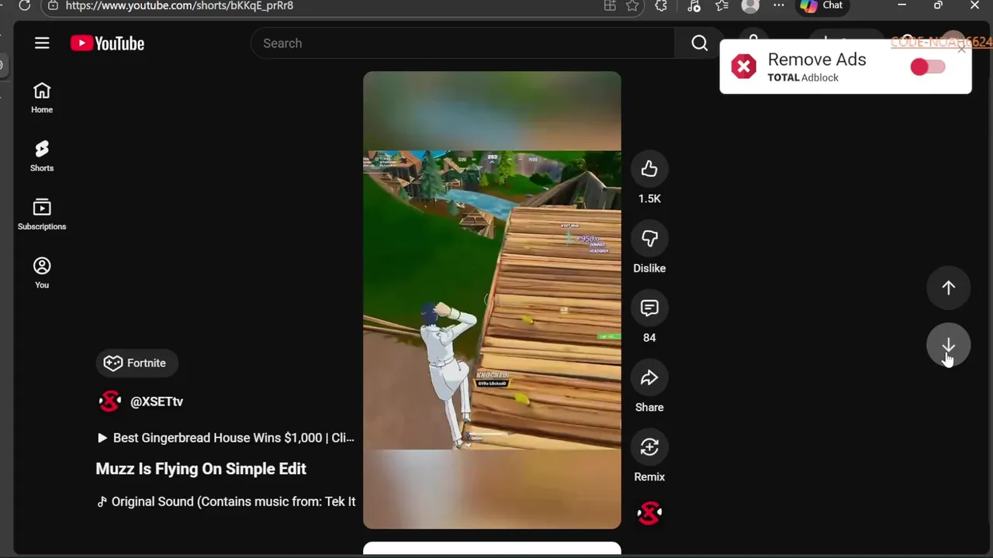Open the XSET sound avatar below Remix
The width and height of the screenshot is (993, 558).
coord(649,513)
